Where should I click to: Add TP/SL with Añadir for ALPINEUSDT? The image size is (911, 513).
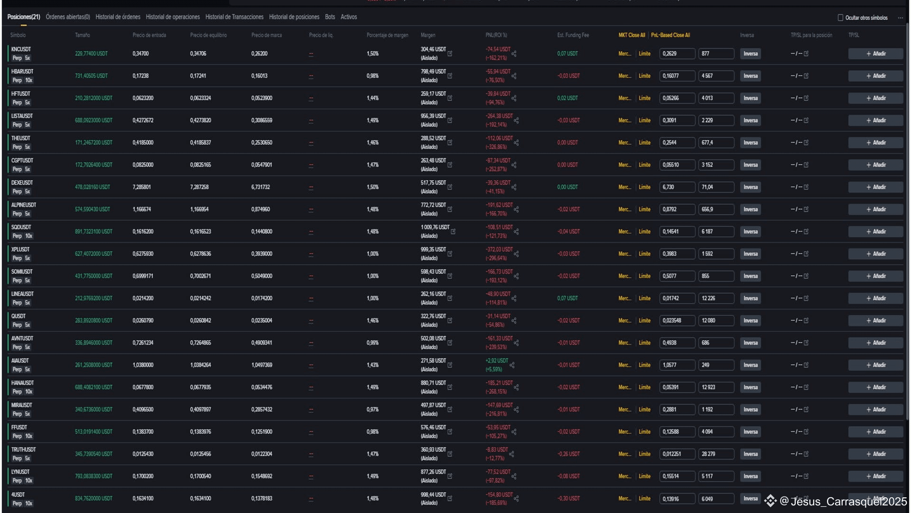click(875, 209)
